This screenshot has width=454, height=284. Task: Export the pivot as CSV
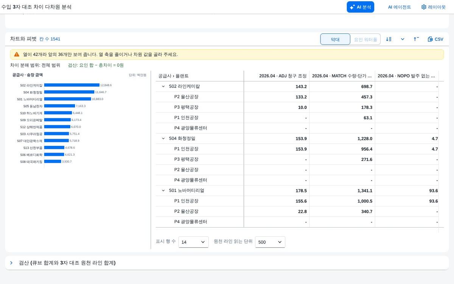tap(435, 39)
